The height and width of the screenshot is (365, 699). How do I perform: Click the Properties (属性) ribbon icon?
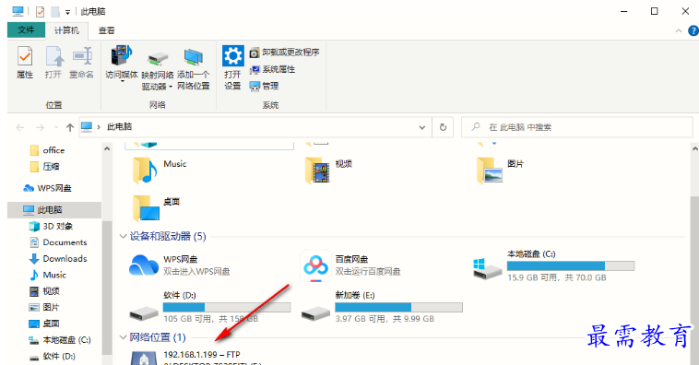[25, 63]
